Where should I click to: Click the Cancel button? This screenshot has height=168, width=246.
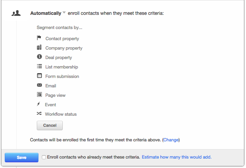tap(50, 125)
